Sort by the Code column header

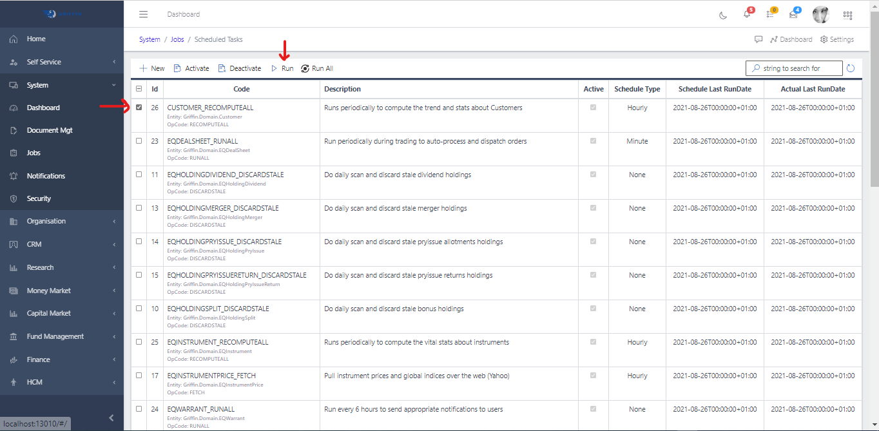242,89
